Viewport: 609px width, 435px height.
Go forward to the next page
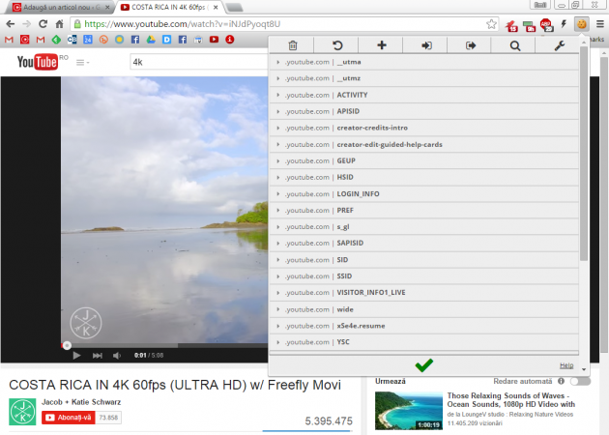pos(26,24)
